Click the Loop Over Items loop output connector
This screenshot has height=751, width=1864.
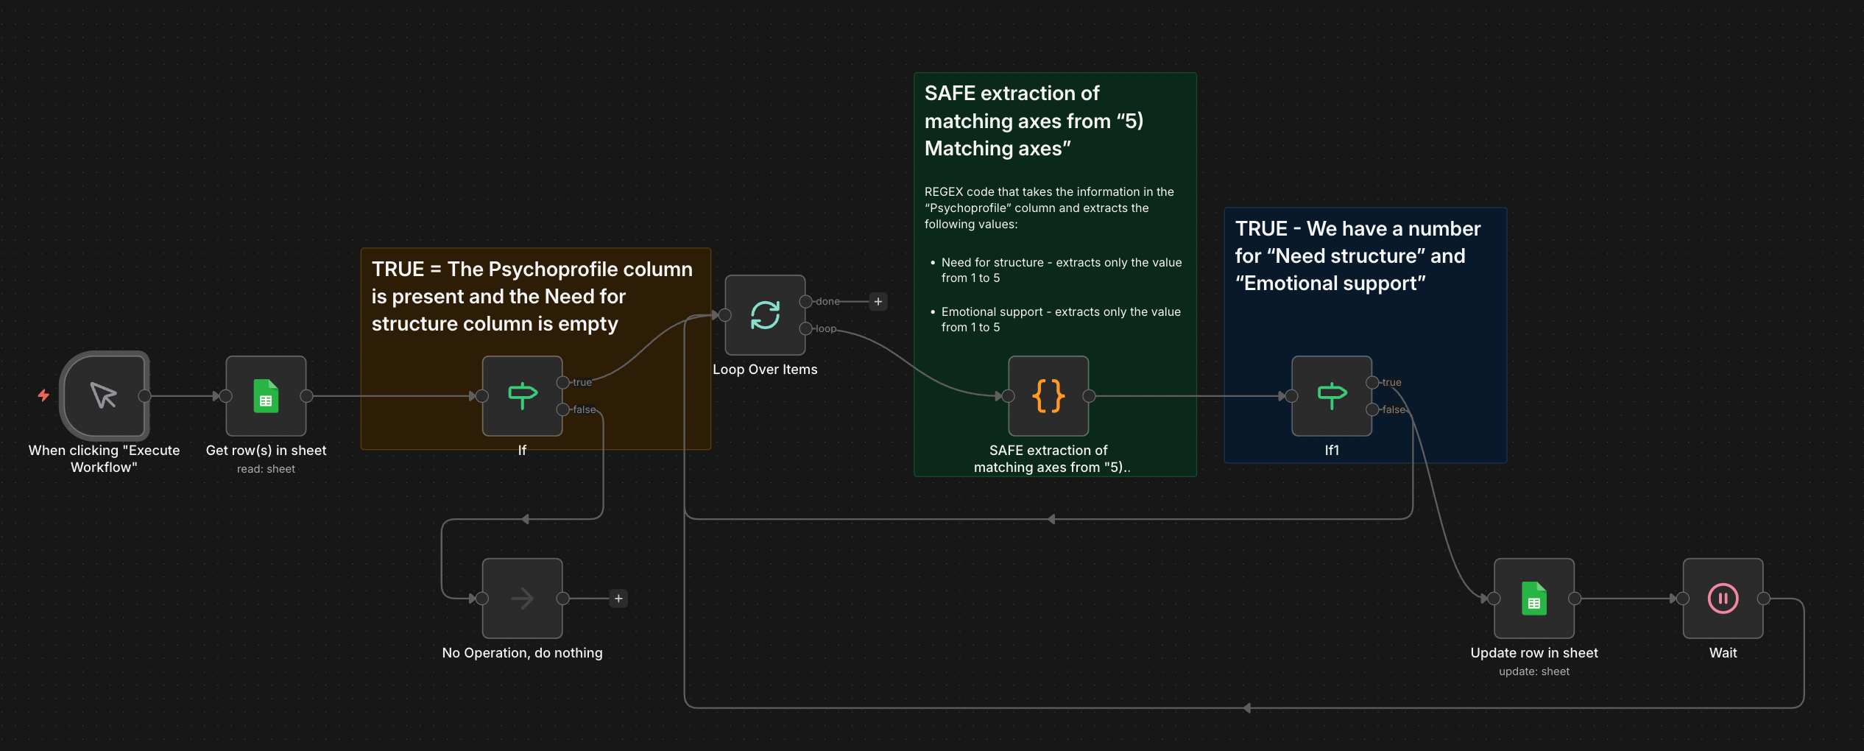806,328
